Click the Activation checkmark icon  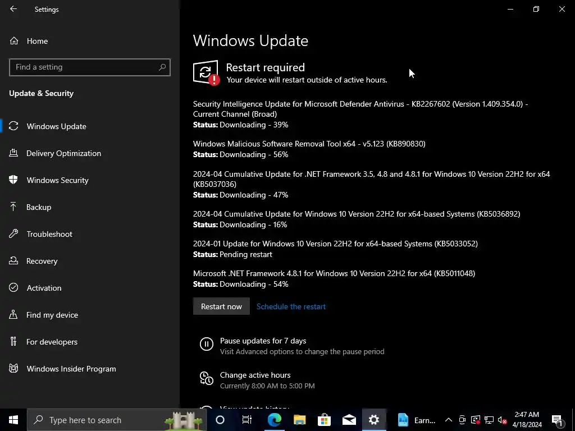(x=13, y=288)
